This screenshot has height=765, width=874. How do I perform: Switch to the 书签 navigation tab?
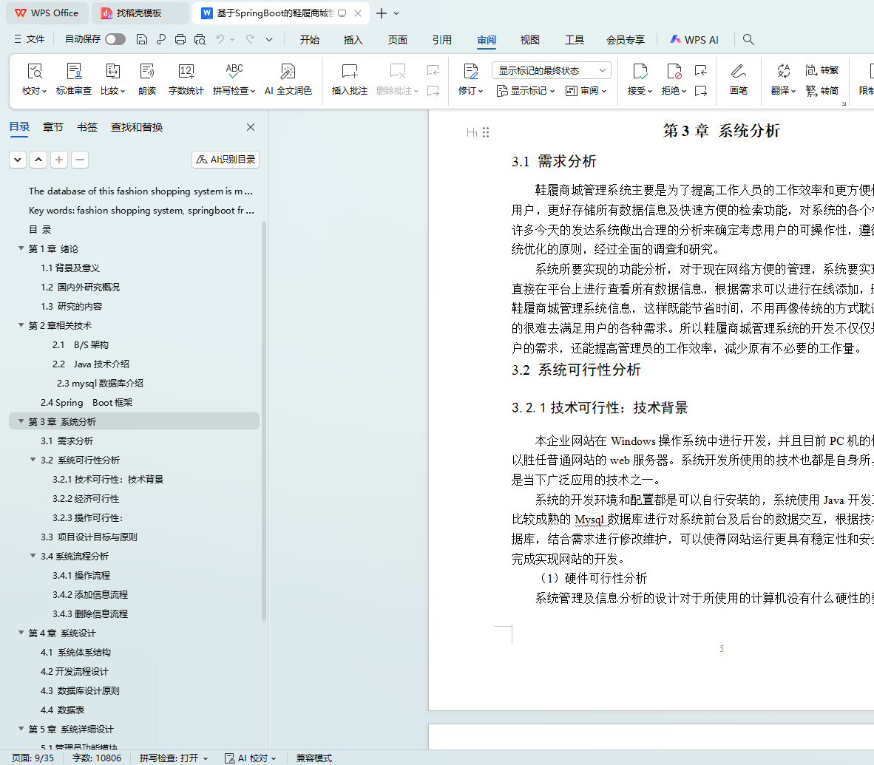[87, 127]
